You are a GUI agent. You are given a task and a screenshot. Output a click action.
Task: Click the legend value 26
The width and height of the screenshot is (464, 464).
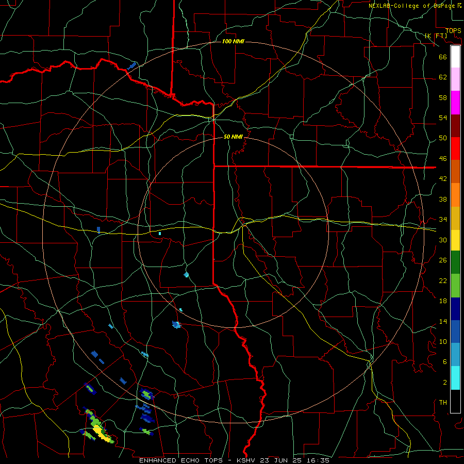[x=443, y=260]
